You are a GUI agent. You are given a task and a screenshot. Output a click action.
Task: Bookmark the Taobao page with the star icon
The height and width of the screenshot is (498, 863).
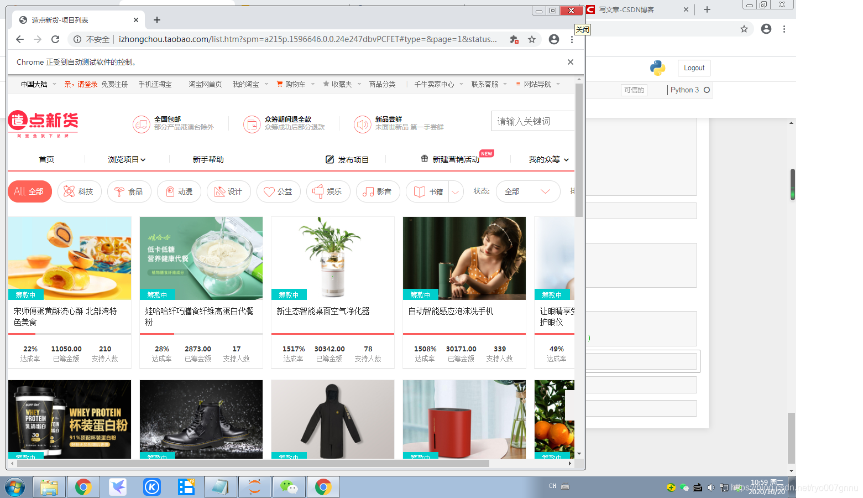point(532,39)
